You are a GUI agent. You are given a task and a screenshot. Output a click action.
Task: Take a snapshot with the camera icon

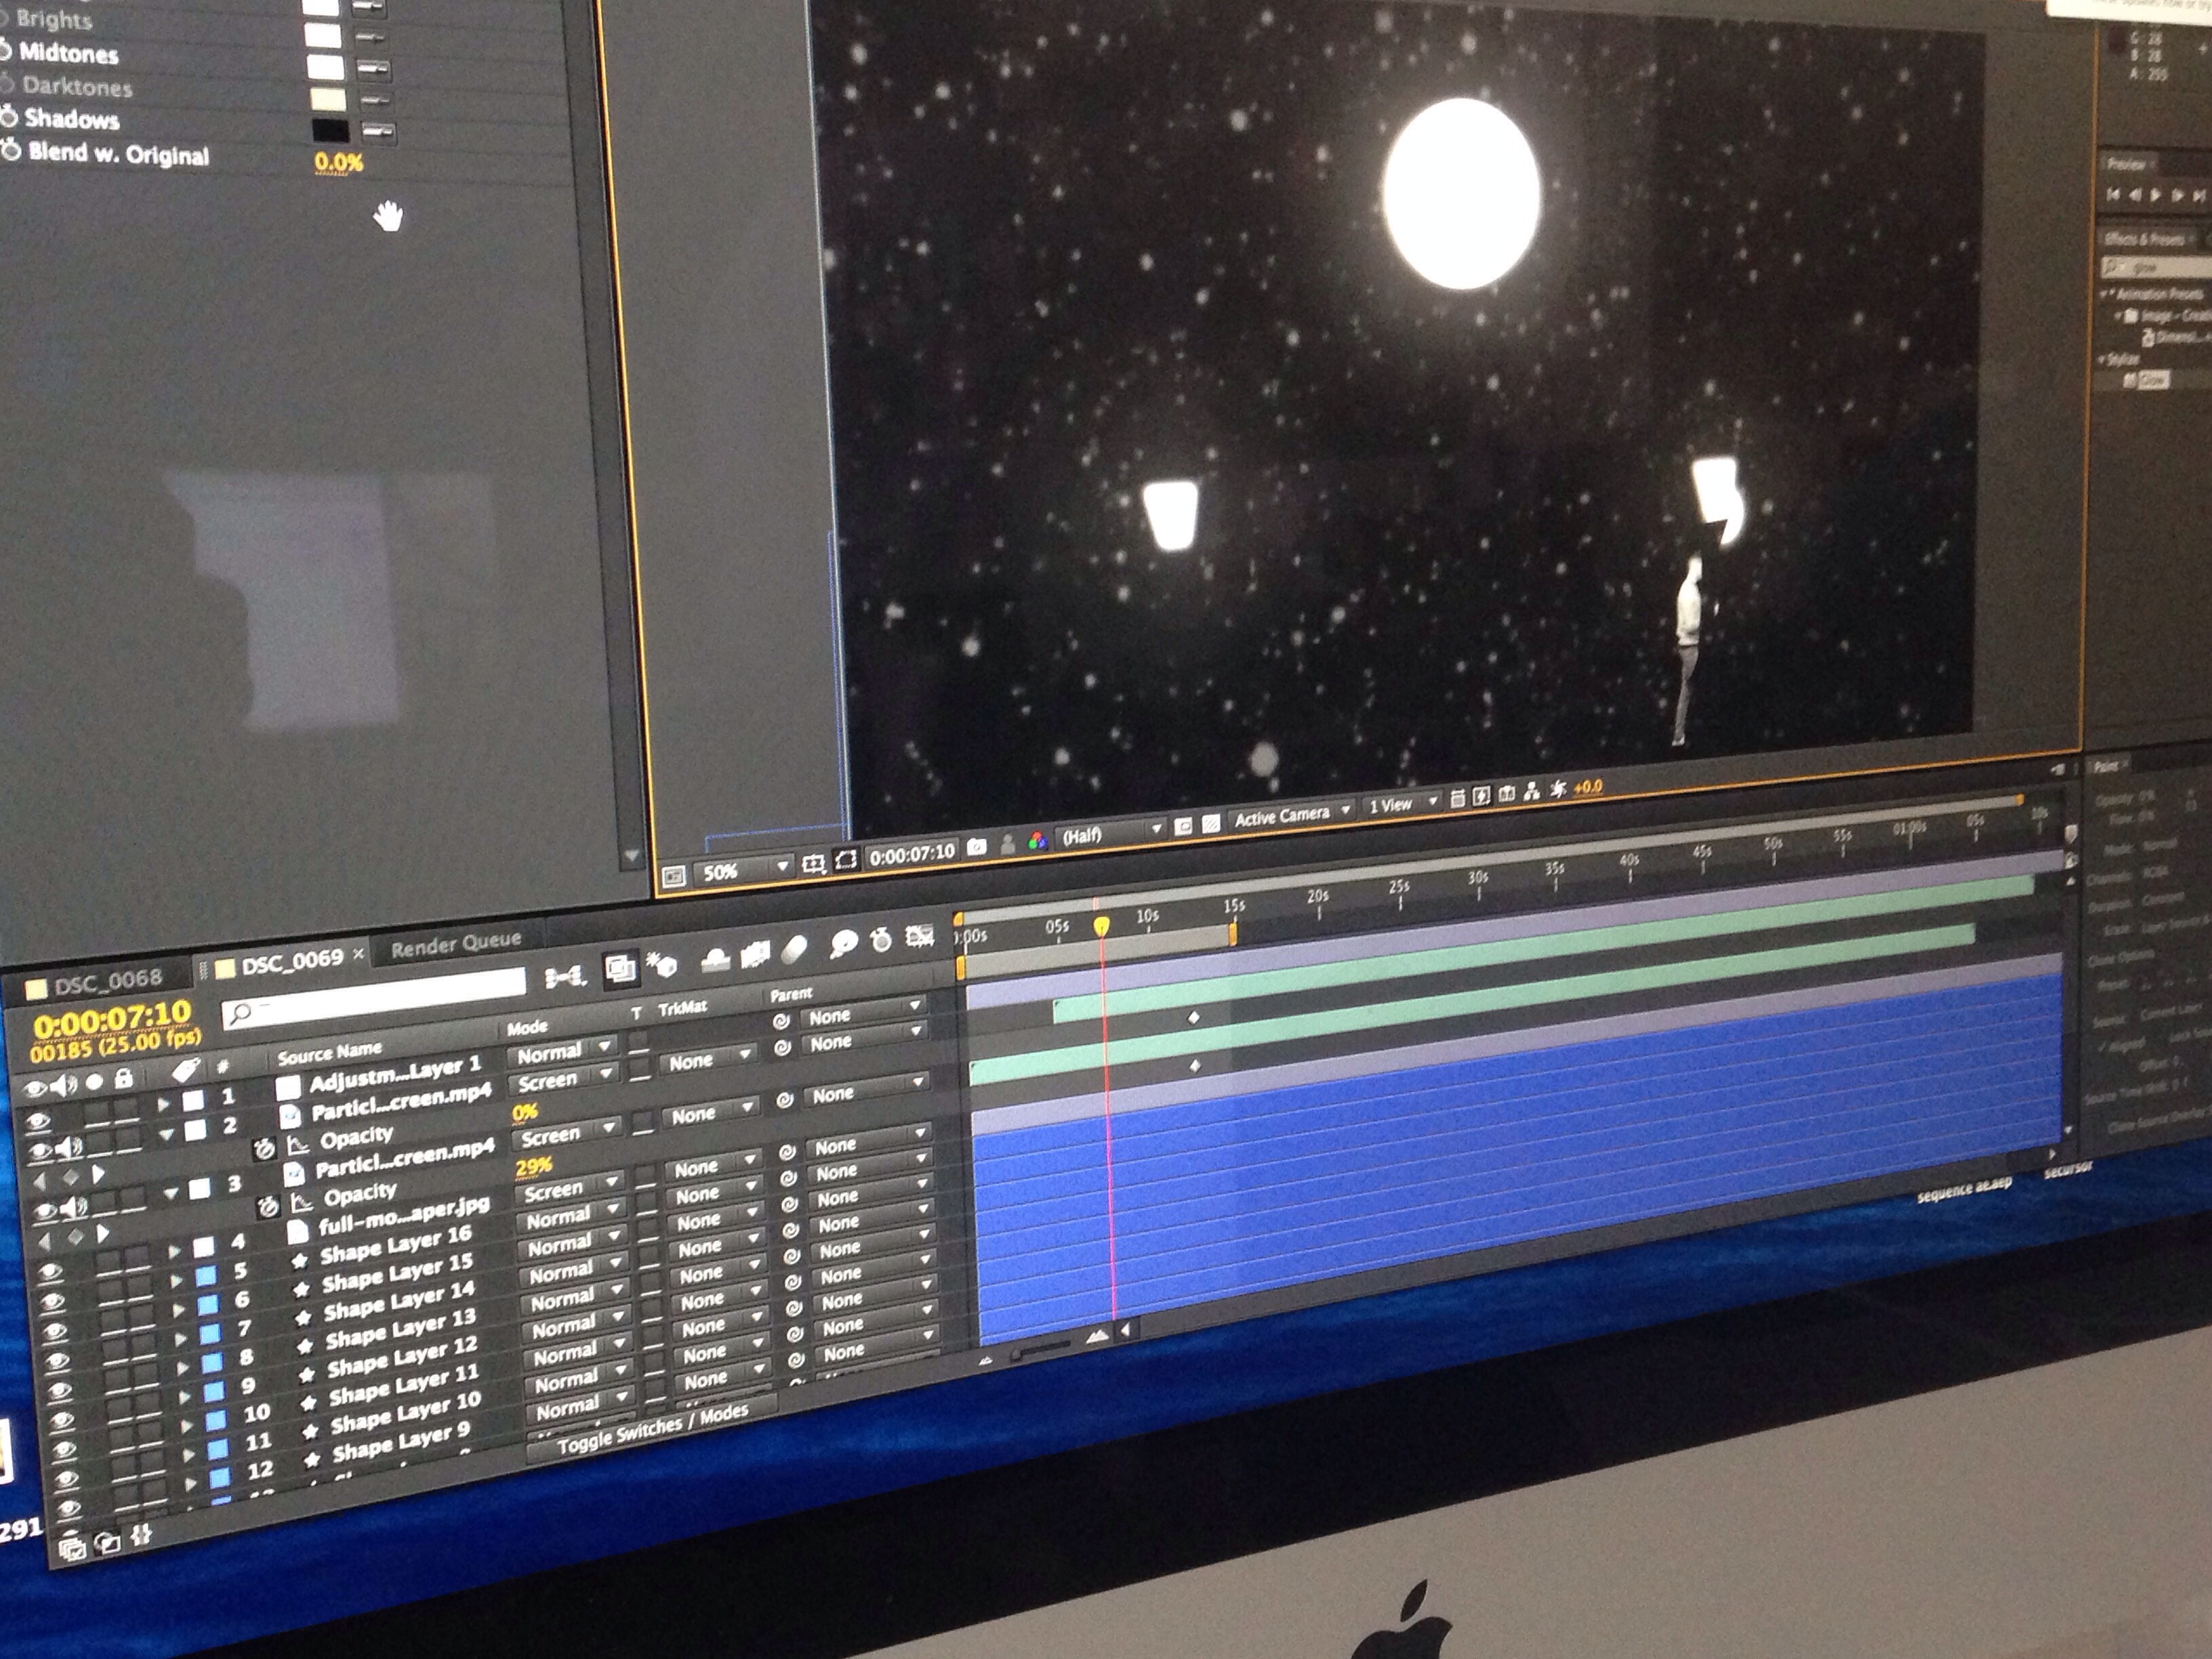tap(977, 847)
